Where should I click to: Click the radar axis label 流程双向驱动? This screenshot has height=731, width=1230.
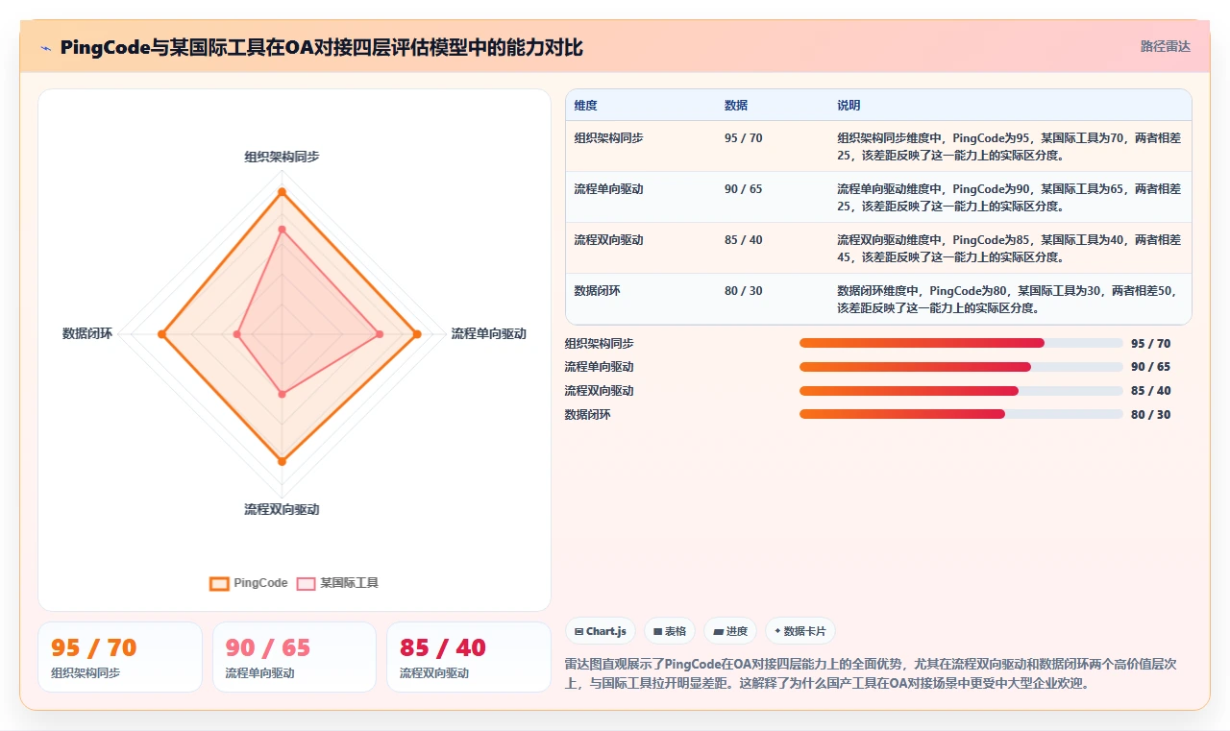click(282, 509)
